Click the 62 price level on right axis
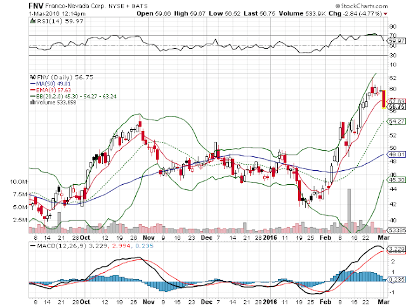The width and height of the screenshot is (406, 307). 392,78
